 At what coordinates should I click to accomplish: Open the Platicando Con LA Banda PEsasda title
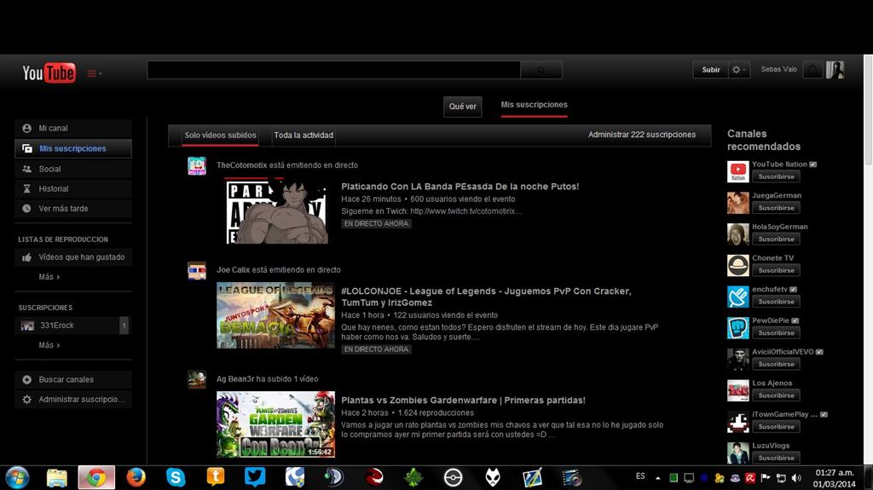[x=460, y=187]
